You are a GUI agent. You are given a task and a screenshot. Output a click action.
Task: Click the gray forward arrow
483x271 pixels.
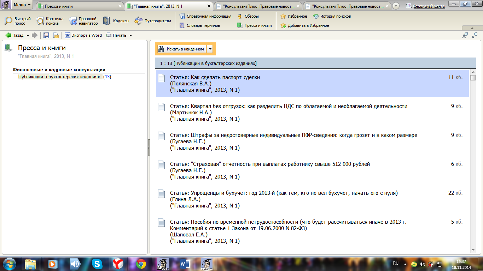coord(35,35)
